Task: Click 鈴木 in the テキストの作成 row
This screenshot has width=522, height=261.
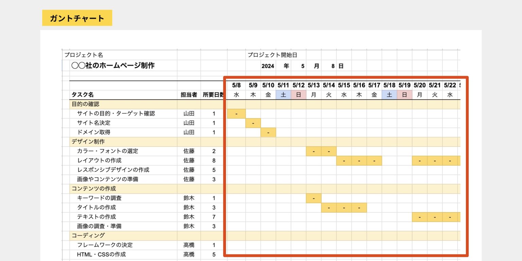Action: coord(189,217)
